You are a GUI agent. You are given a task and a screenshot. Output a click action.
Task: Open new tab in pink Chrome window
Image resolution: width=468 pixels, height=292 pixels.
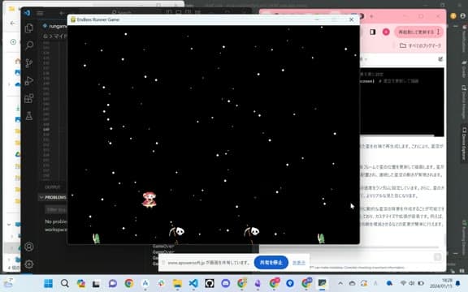click(x=371, y=16)
